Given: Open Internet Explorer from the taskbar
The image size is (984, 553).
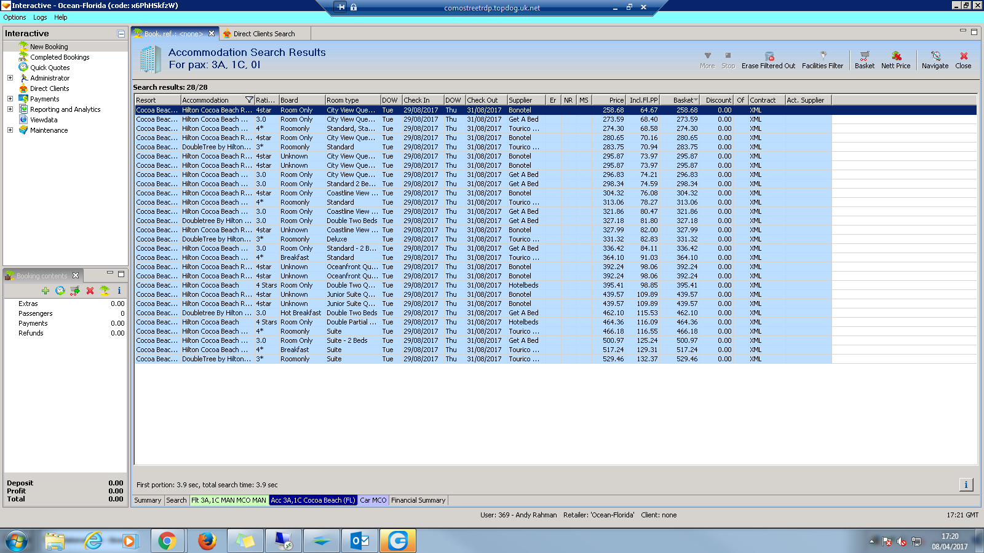Looking at the screenshot, I should pyautogui.click(x=93, y=541).
